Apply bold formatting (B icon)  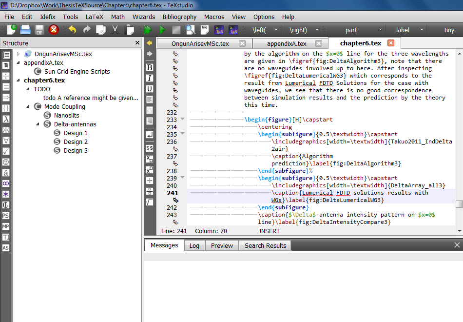click(150, 67)
